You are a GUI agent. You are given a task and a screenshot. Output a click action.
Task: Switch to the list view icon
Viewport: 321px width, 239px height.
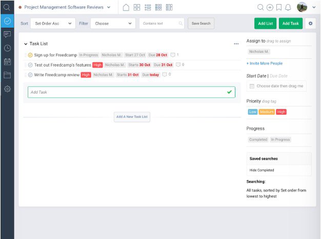tap(148, 7)
